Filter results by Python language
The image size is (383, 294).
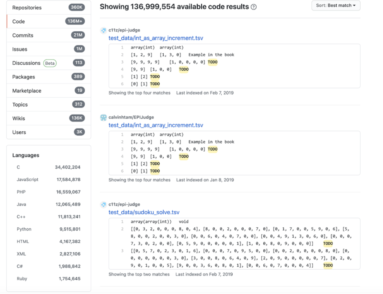tap(24, 229)
